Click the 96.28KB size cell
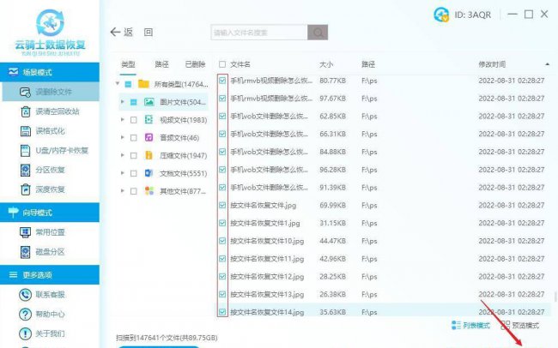This screenshot has height=348, width=558. 332,170
